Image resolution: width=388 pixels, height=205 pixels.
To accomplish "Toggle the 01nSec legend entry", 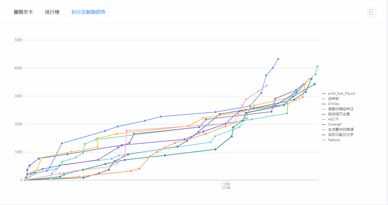I will (334, 104).
